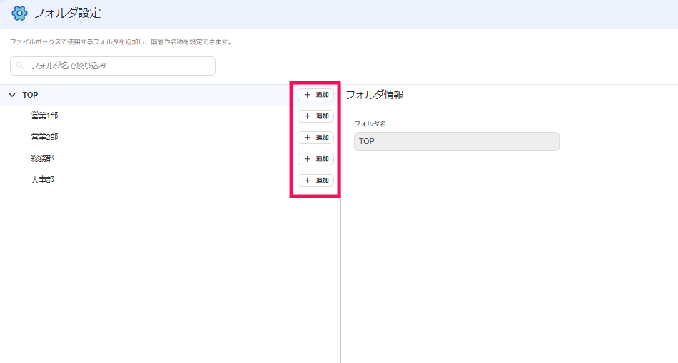Click 追加 button on the TOP row
This screenshot has height=363, width=678.
coord(315,95)
